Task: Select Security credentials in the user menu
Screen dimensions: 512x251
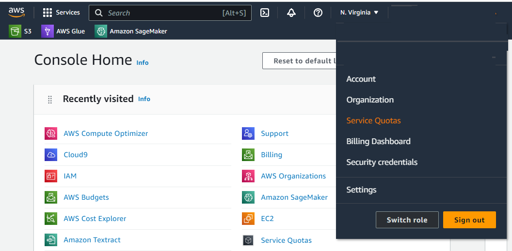Action: (x=382, y=162)
